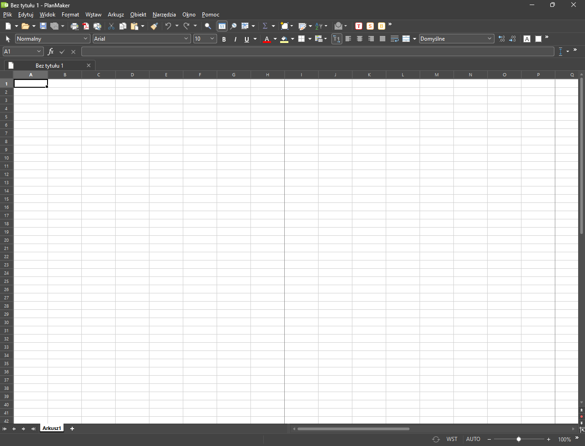Create a new document with the toolbar icon
Viewport: 585px width, 446px height.
8,26
